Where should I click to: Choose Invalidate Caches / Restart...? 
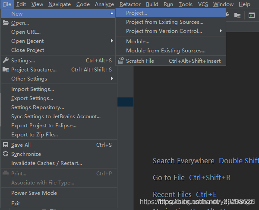47,163
